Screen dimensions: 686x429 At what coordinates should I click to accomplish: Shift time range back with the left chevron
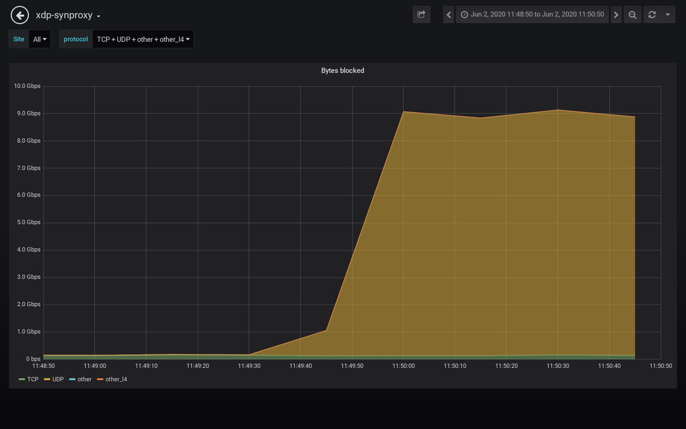click(x=448, y=14)
